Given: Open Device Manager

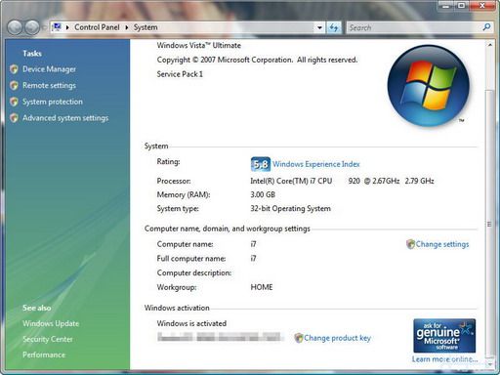Looking at the screenshot, I should point(49,69).
